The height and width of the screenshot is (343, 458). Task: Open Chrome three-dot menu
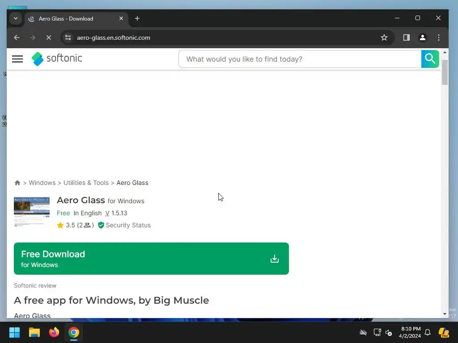438,38
